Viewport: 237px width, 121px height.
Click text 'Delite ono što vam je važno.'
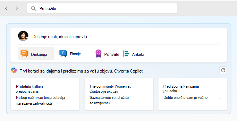coord(186,98)
